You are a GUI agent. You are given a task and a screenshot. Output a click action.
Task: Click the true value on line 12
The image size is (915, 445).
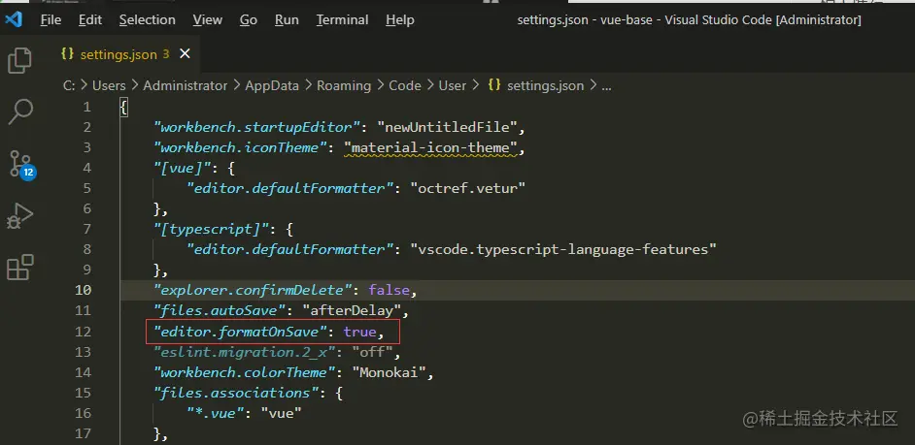(359, 332)
